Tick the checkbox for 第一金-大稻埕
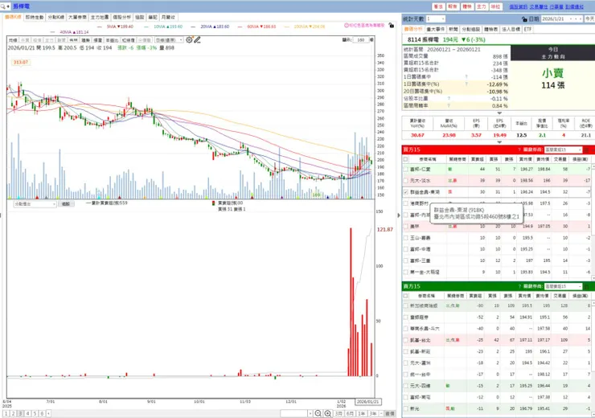595x418 pixels. tap(406, 272)
